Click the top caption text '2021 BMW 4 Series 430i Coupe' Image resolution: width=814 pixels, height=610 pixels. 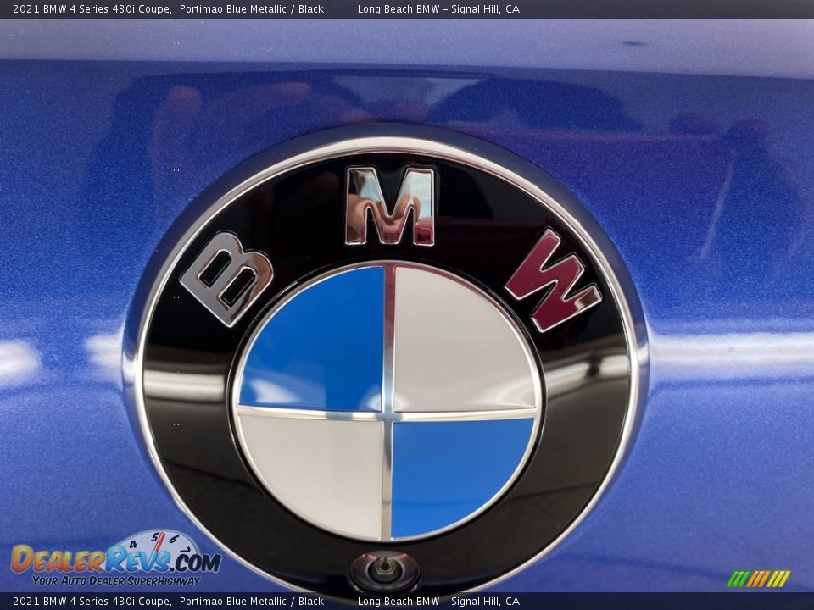(92, 8)
